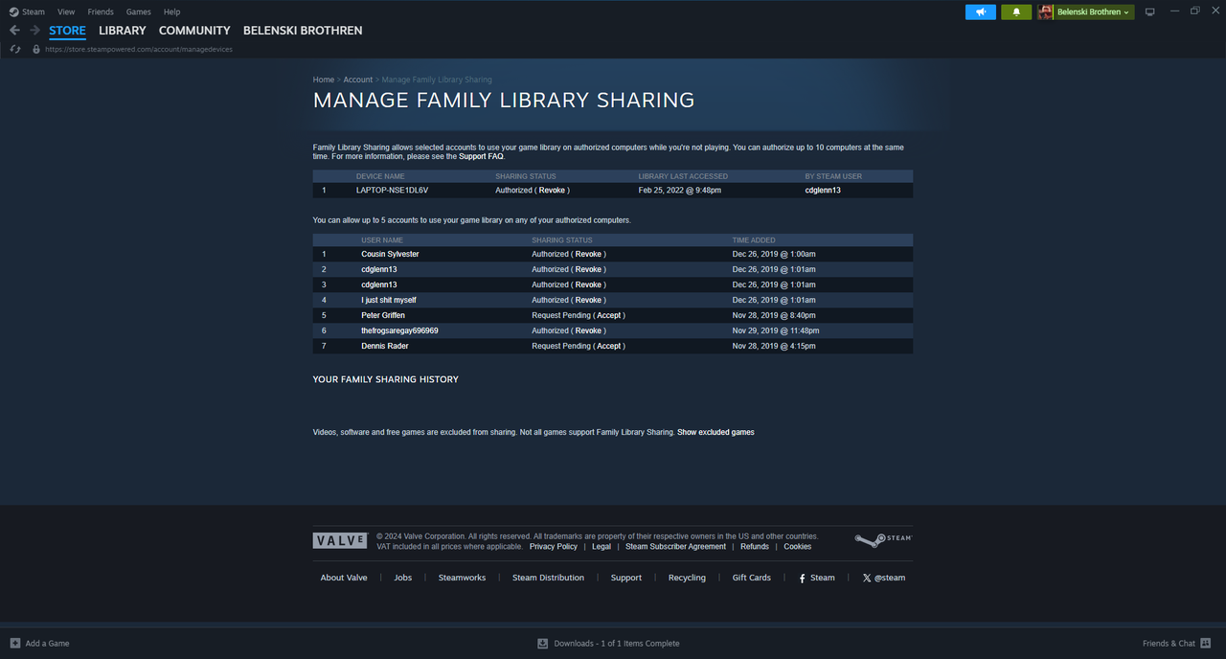The width and height of the screenshot is (1226, 659).
Task: Maximize the Steam window
Action: (x=1195, y=11)
